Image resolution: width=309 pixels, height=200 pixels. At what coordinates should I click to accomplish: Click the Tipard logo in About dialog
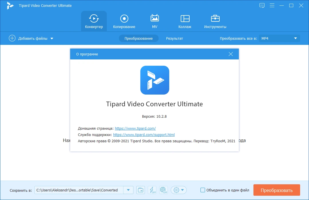tap(155, 80)
